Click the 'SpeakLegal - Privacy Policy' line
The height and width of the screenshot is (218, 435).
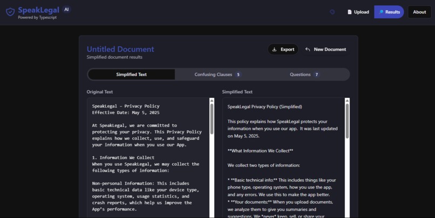[x=126, y=106]
